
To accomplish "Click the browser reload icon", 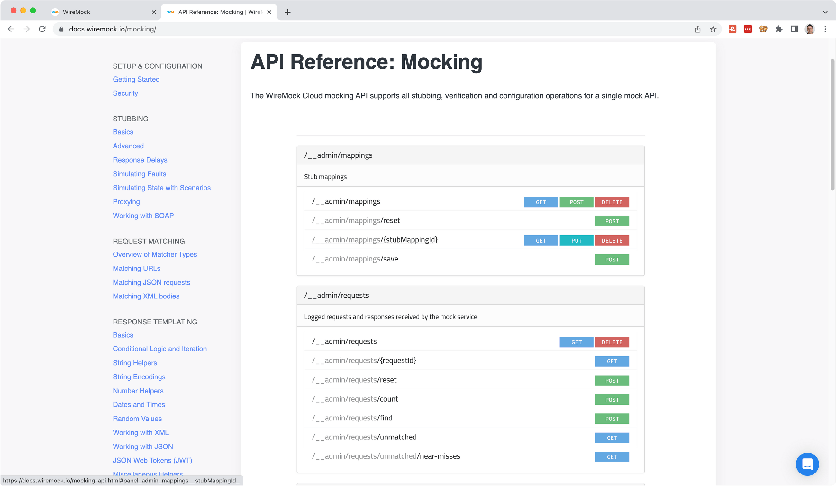I will [42, 29].
